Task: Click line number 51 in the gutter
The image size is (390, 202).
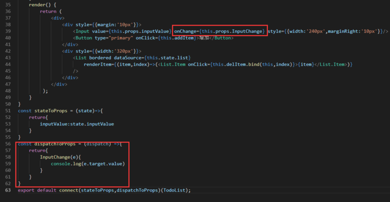Action: point(8,111)
